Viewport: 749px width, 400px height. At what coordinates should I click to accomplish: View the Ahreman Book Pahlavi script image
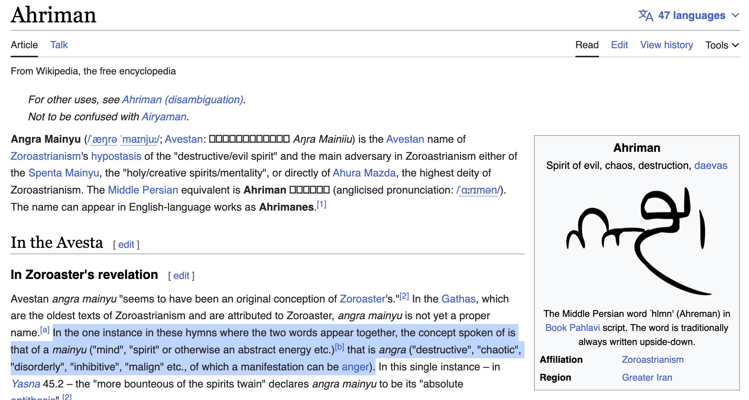(637, 241)
